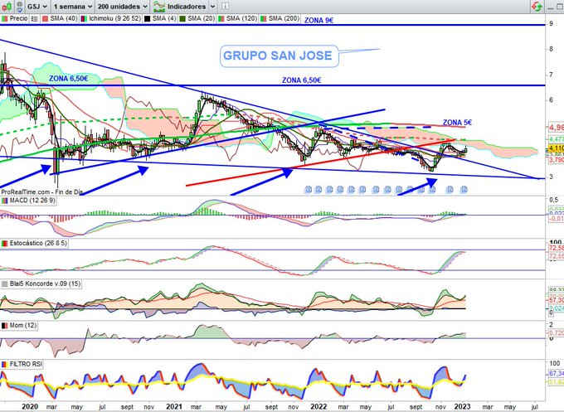Click the info 'i' icon in toolbar
Viewport: 564px width, 412px height.
pos(225,7)
